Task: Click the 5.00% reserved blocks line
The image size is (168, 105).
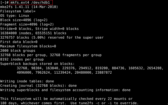Action: (x=52, y=38)
